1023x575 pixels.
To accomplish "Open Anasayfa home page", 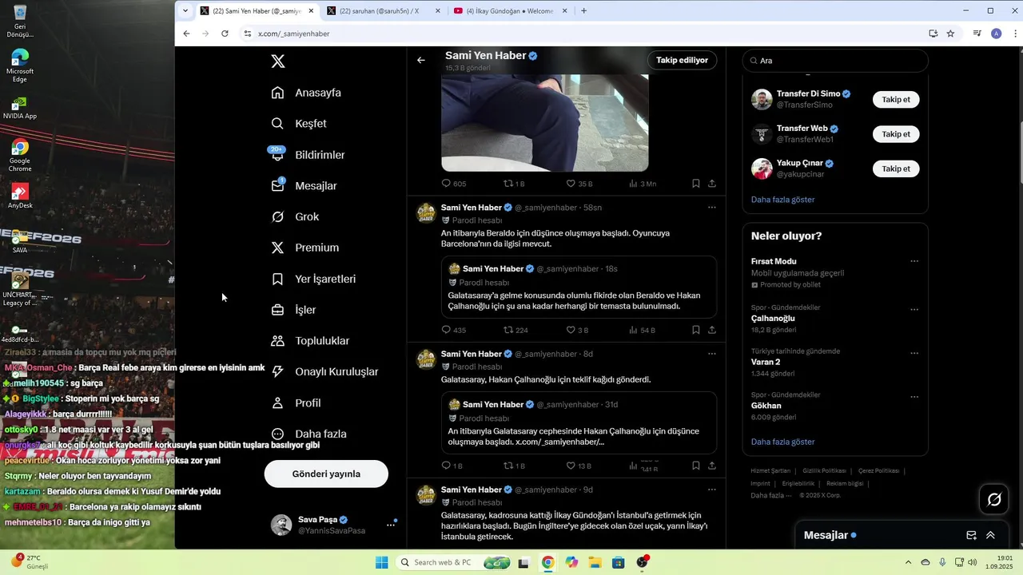I will click(x=307, y=93).
